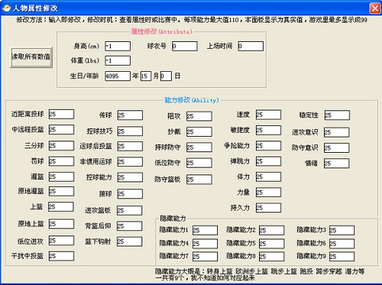This screenshot has height=285, width=382.
Task: Select the 三分球 value field
Action: click(61, 146)
